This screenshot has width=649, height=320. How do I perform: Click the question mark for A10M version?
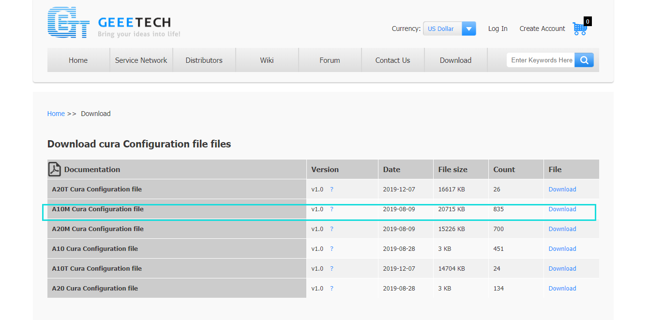click(x=332, y=209)
